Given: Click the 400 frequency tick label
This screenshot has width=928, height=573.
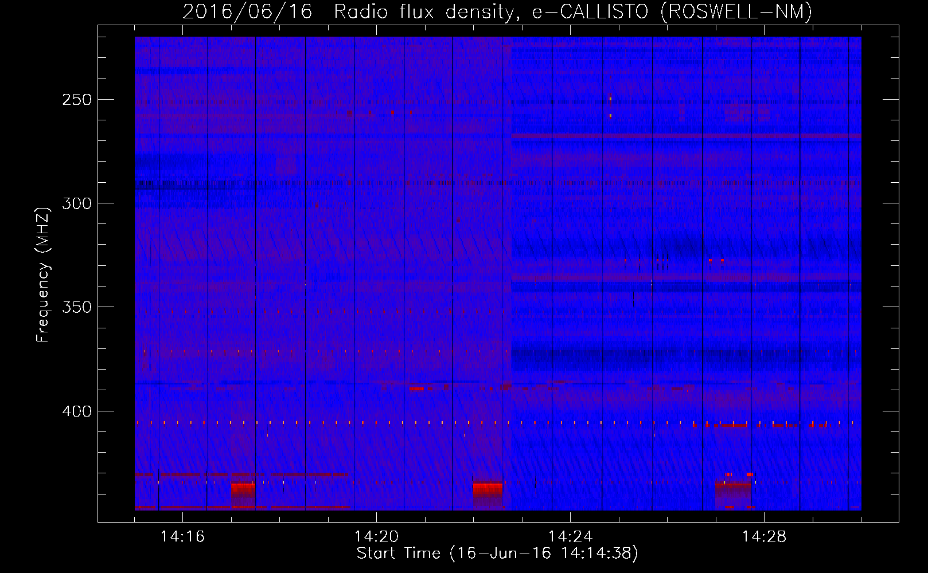Looking at the screenshot, I should tap(77, 411).
